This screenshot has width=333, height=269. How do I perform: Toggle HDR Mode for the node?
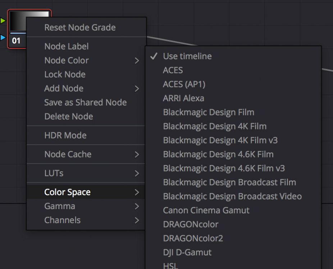(65, 136)
